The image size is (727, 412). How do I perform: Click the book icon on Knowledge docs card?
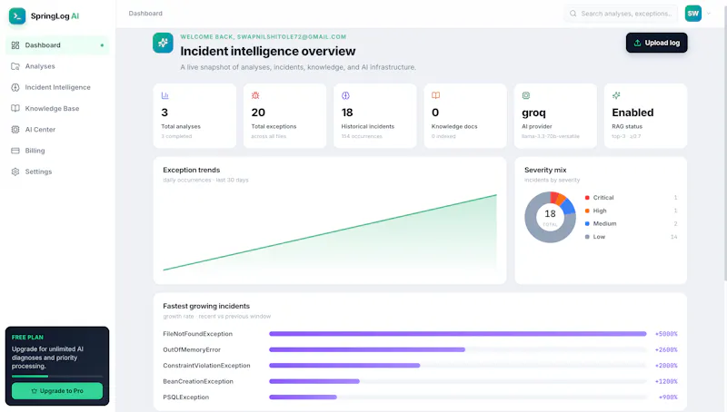(436, 95)
